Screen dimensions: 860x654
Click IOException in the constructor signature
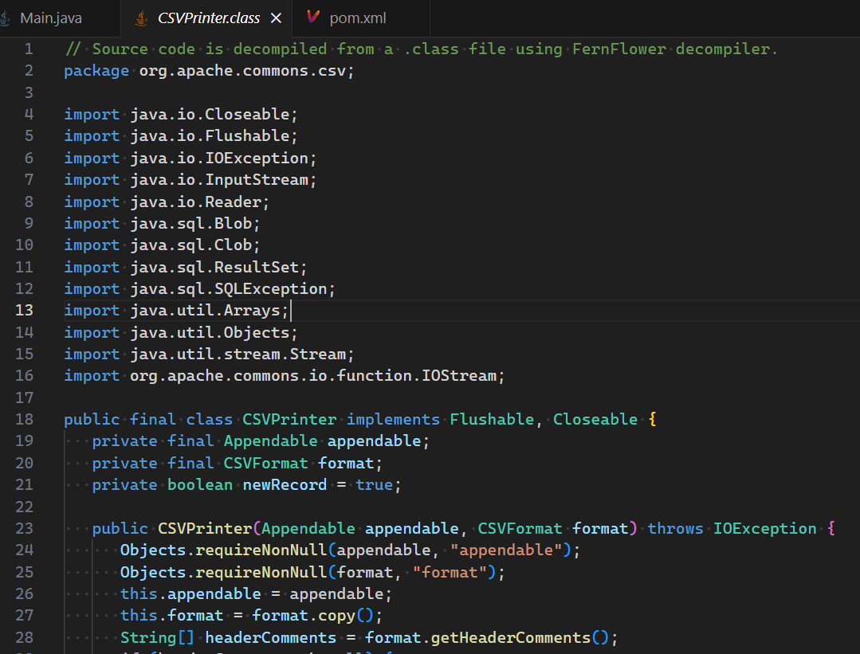click(x=764, y=527)
